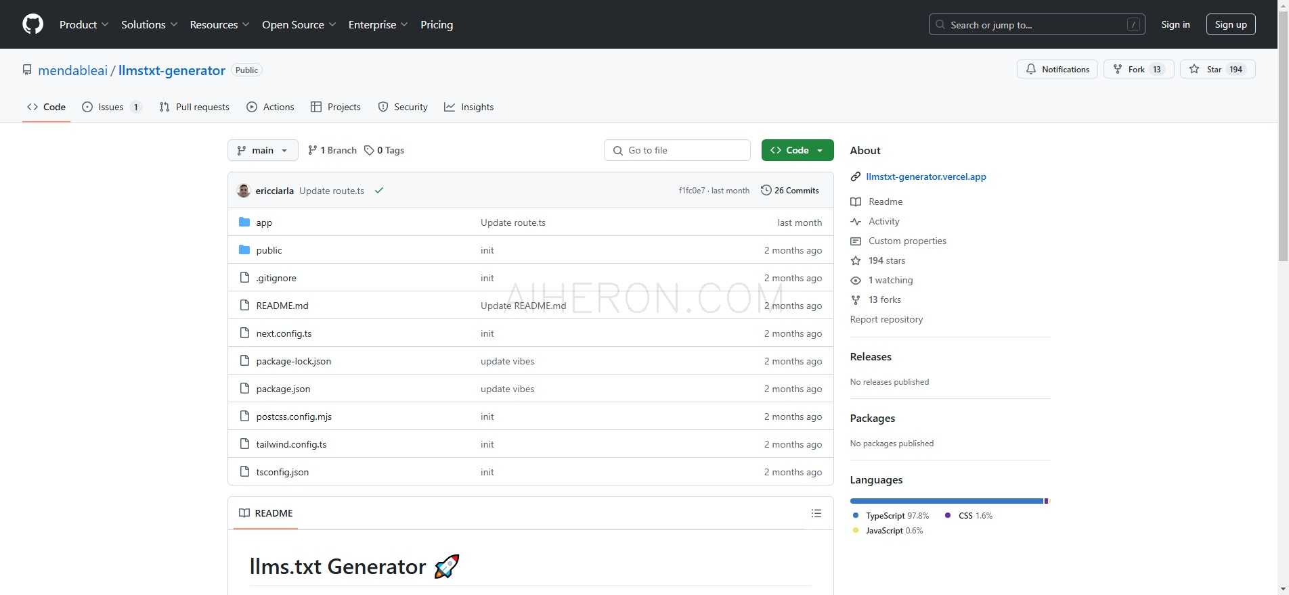The height and width of the screenshot is (595, 1289).
Task: Switch to the Insights tab
Action: pos(469,107)
